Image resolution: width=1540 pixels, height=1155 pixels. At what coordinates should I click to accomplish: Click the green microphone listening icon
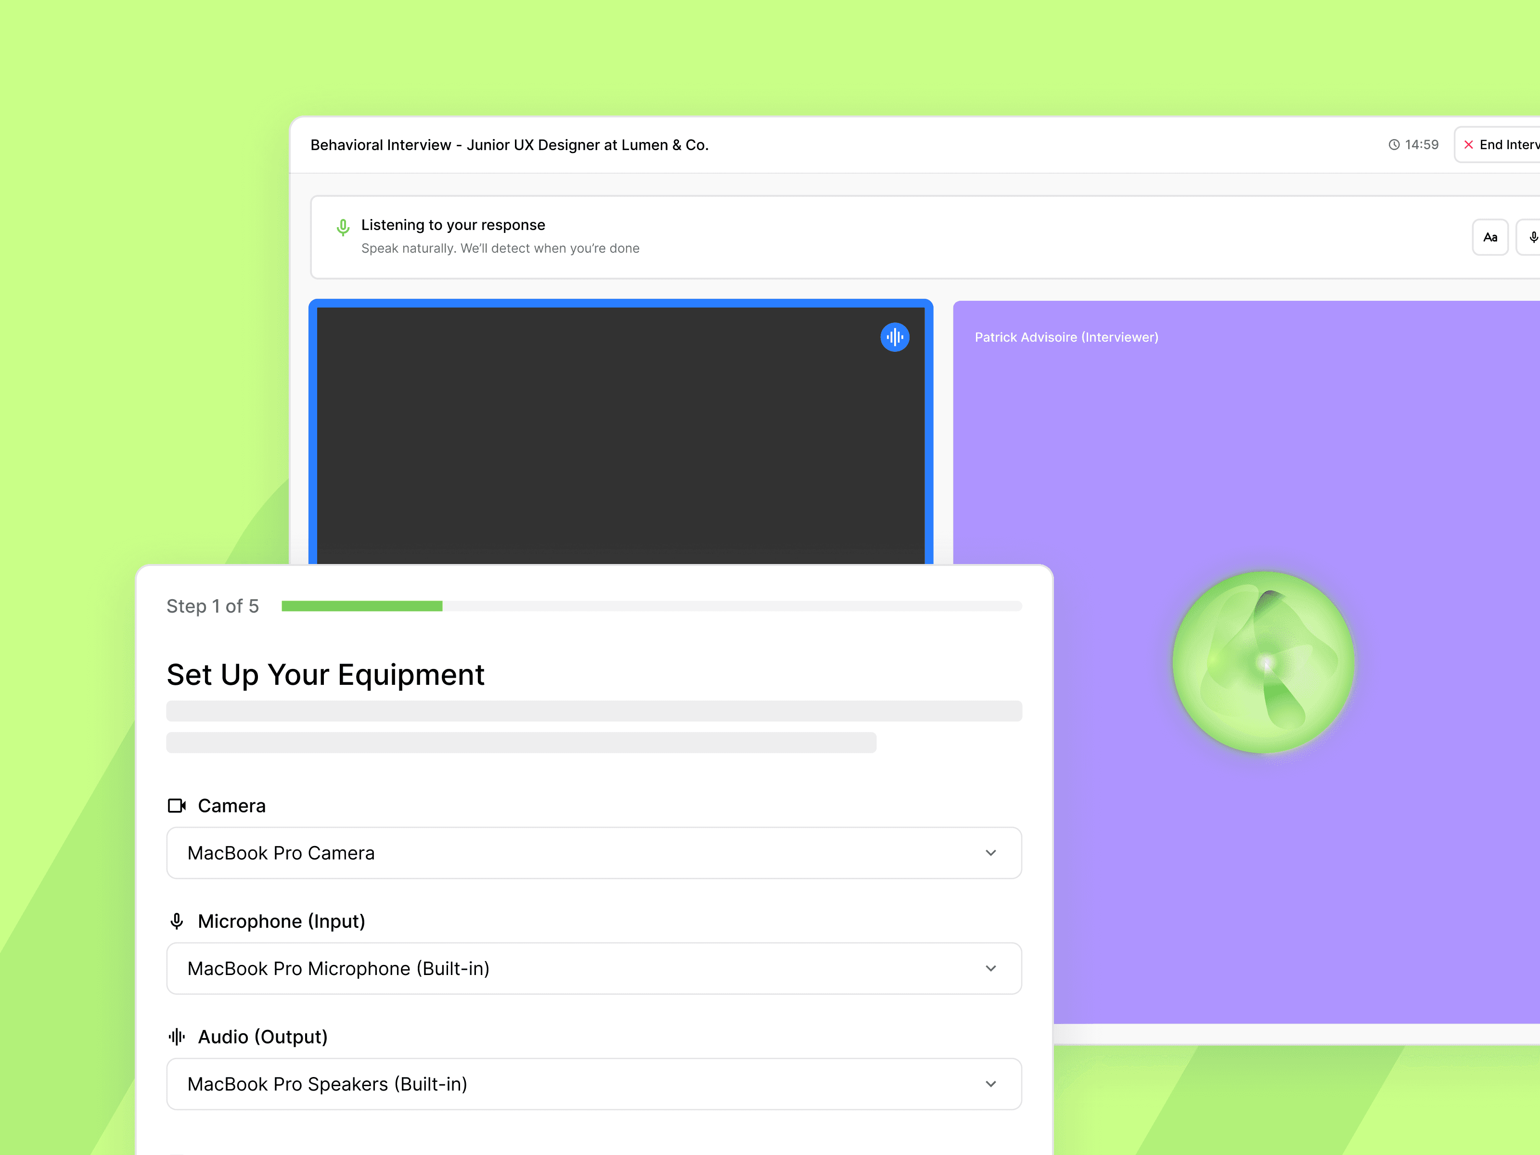click(343, 228)
